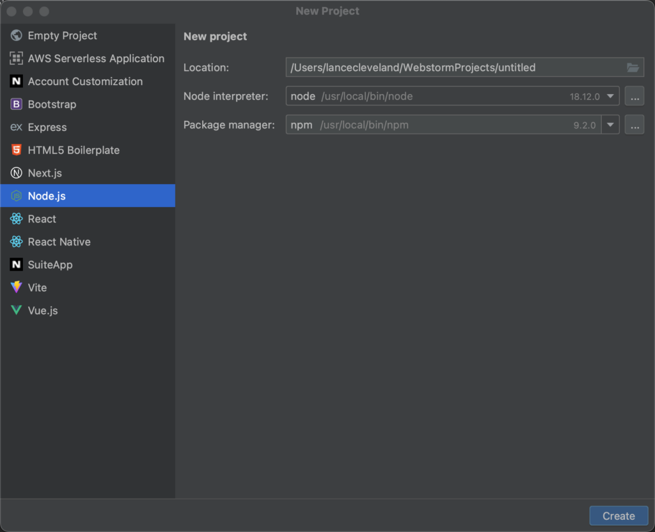
Task: Click the Empty Project globe icon
Action: (16, 36)
